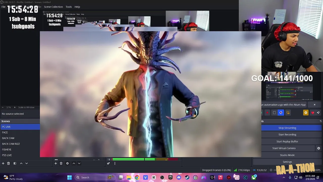Zoom in preview with plus button
Screen dimensions: 323x182
[x=15, y=107]
